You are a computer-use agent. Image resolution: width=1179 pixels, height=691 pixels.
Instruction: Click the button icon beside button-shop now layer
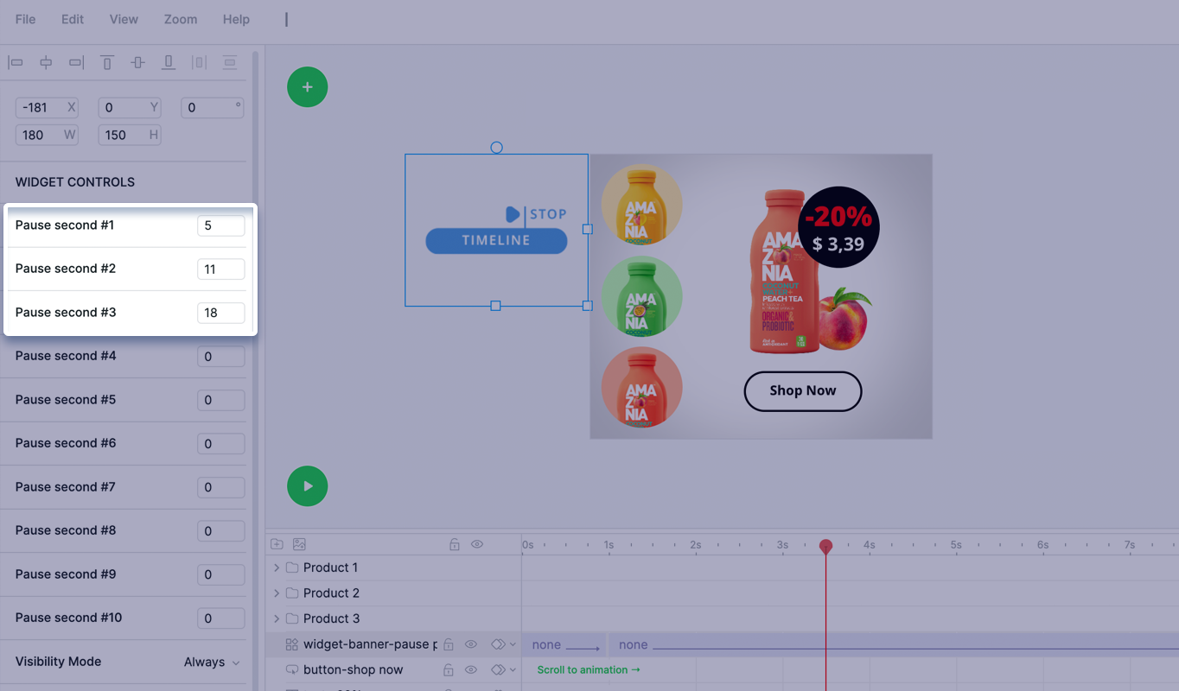[291, 669]
